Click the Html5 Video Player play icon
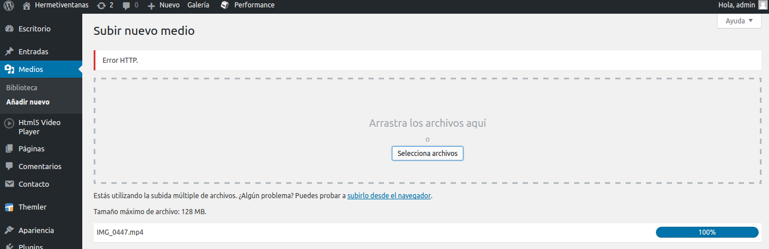Viewport: 769px width, 249px height. pyautogui.click(x=9, y=122)
